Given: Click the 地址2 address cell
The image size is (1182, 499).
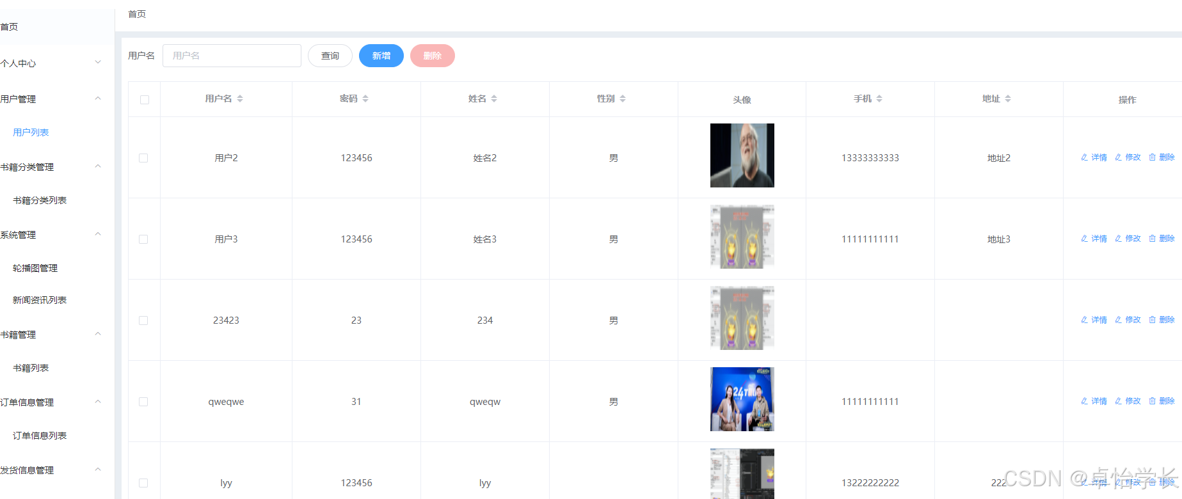Looking at the screenshot, I should (999, 158).
